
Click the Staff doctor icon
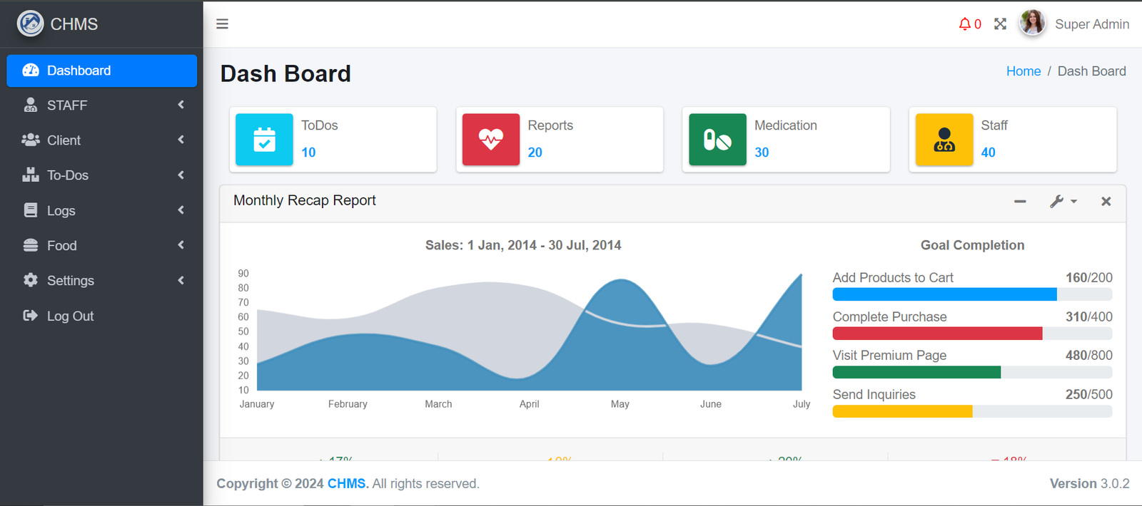pyautogui.click(x=944, y=140)
